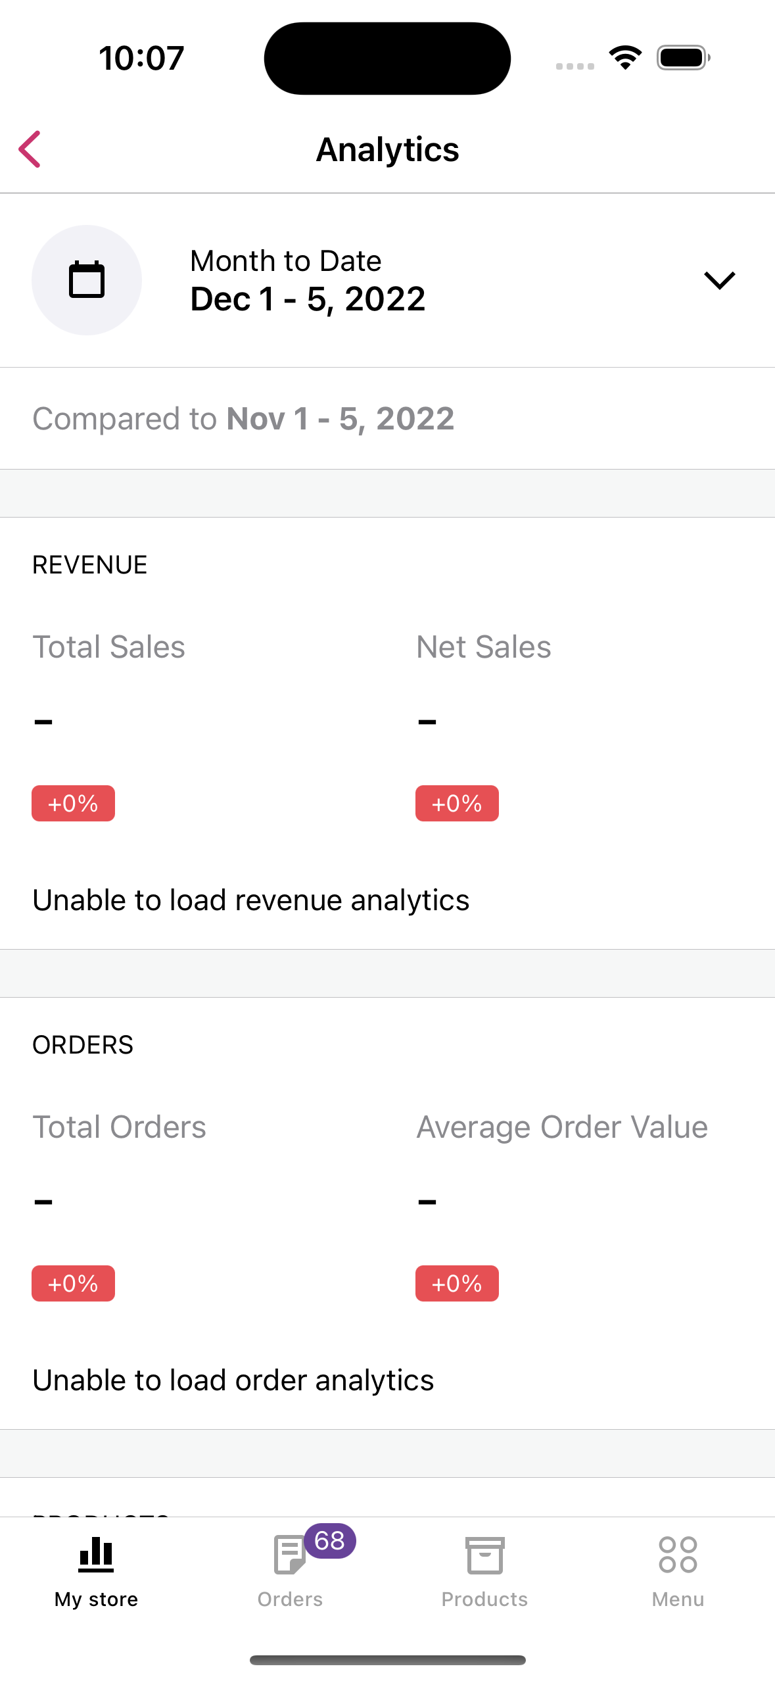Tap the Products box icon
Screen dimensions: 775x1681
pyautogui.click(x=484, y=1556)
